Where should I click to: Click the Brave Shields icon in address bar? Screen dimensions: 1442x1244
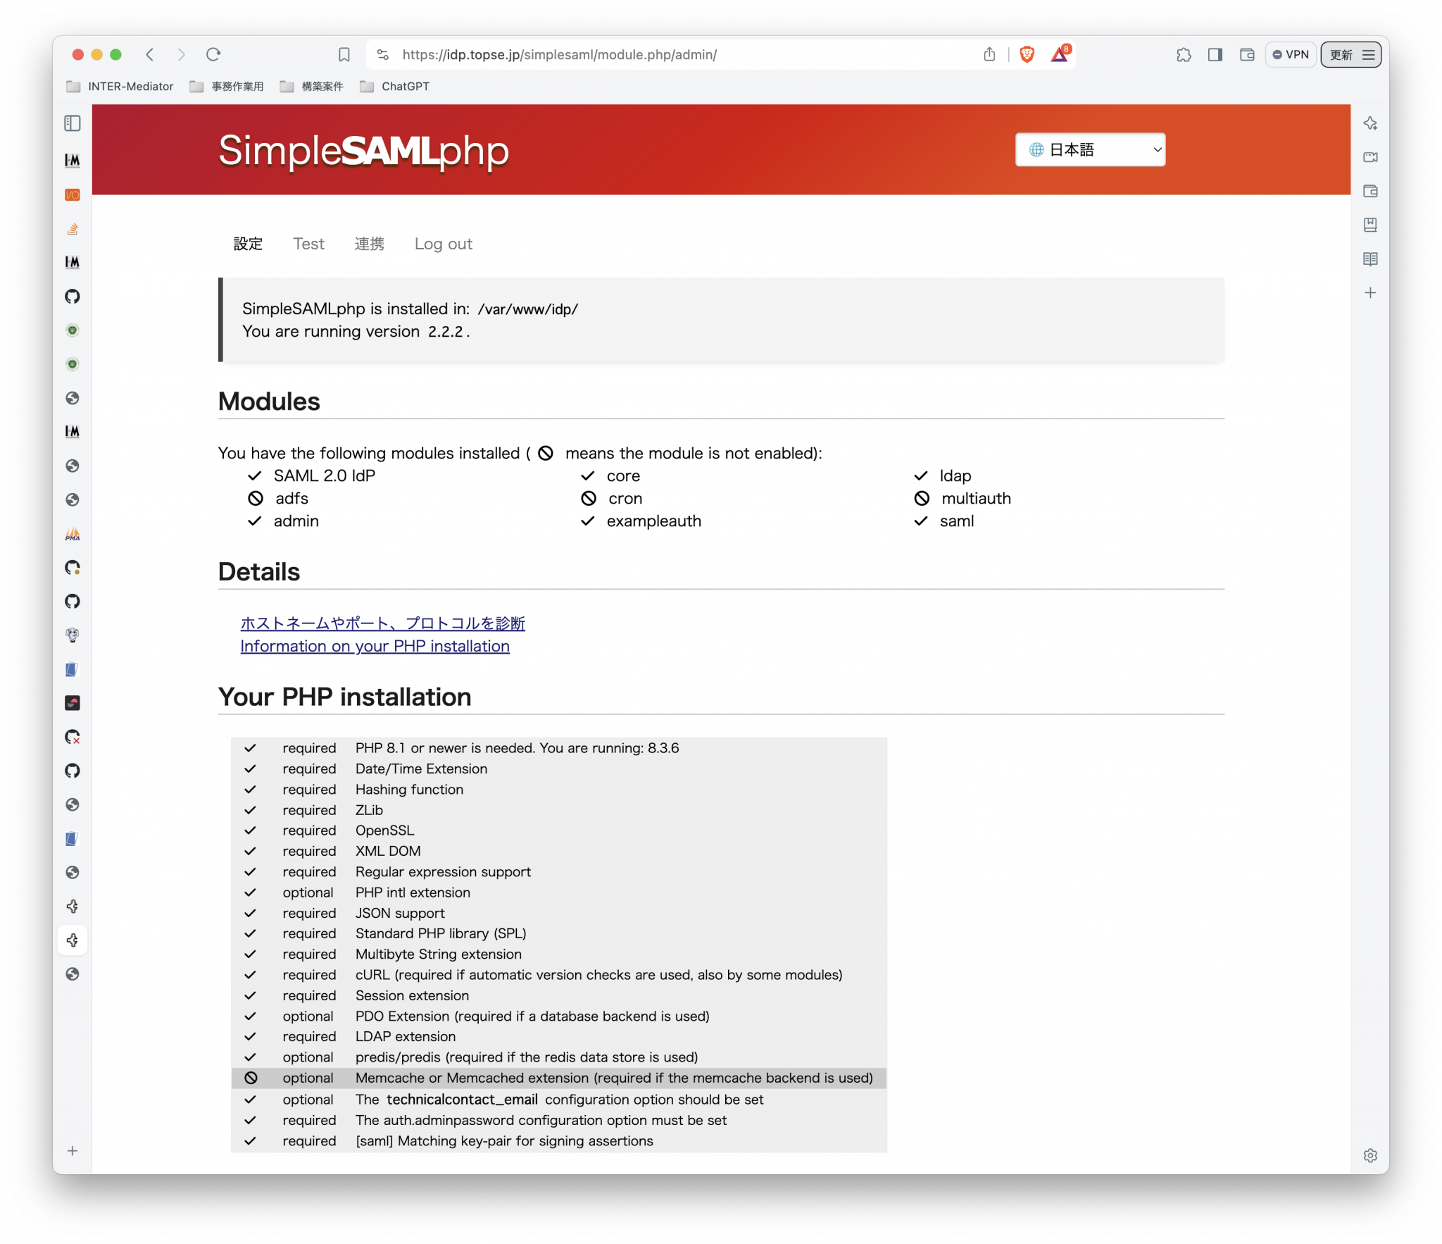coord(1027,54)
